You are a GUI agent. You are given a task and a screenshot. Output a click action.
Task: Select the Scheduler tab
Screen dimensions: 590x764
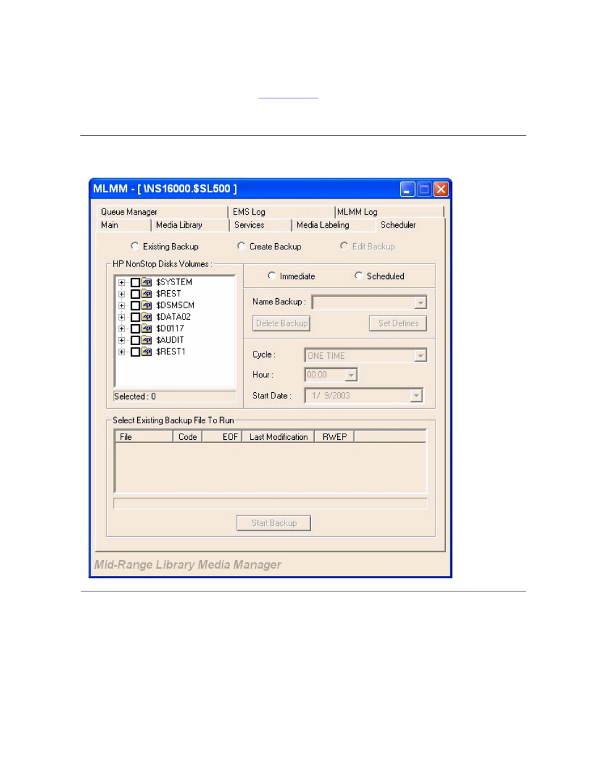click(409, 225)
